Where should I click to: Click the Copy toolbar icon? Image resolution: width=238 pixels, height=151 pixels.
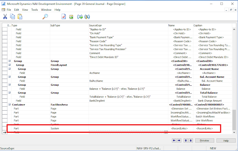12,17
